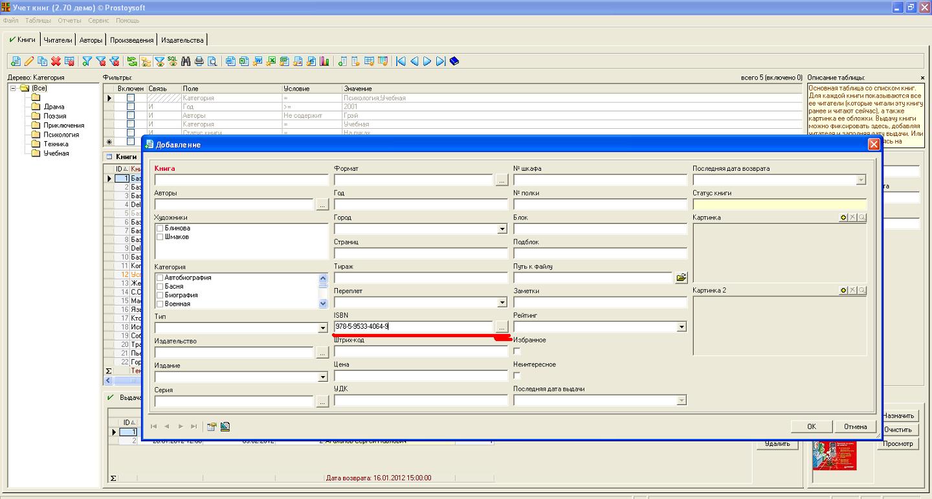932x499 pixels.
Task: Open search with the binoculars icon
Action: click(186, 61)
